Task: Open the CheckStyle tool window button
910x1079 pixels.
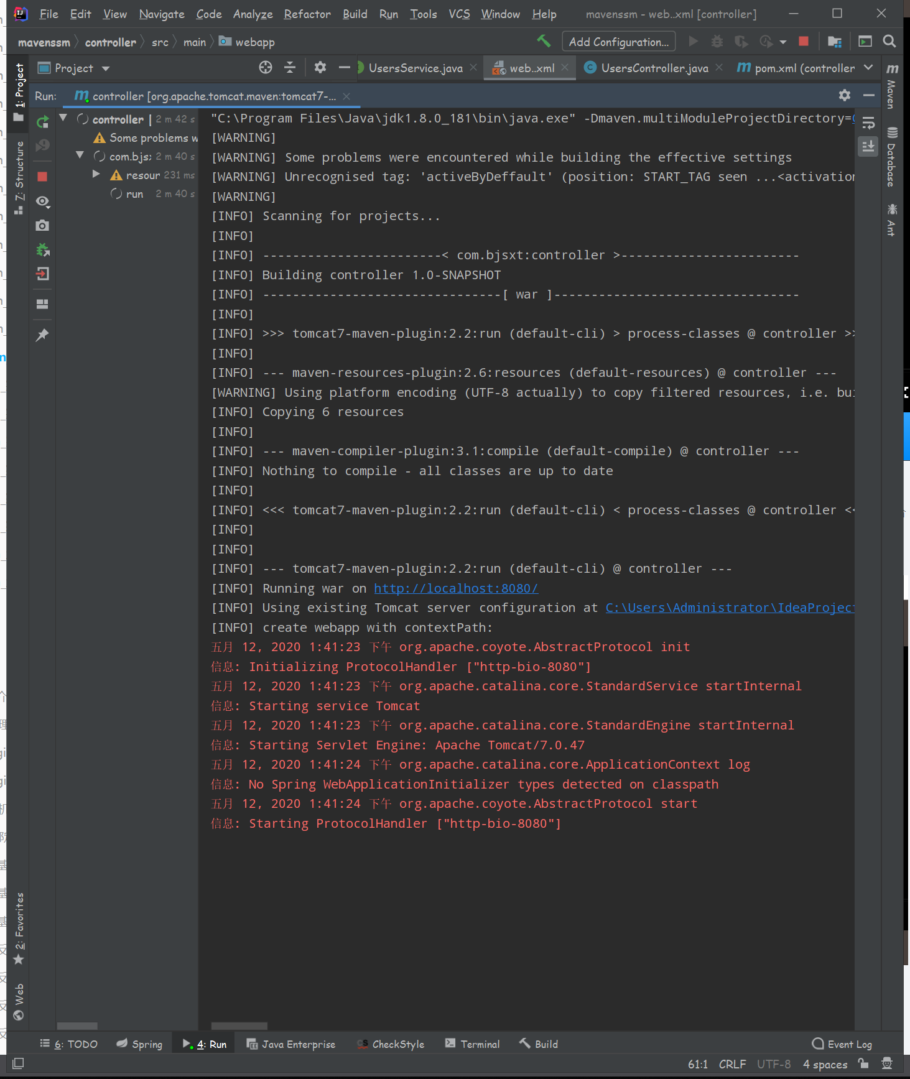Action: [391, 1044]
